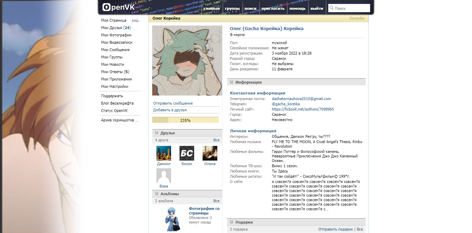Open friend Бизон's БС avatar
The image size is (472, 233).
click(187, 153)
